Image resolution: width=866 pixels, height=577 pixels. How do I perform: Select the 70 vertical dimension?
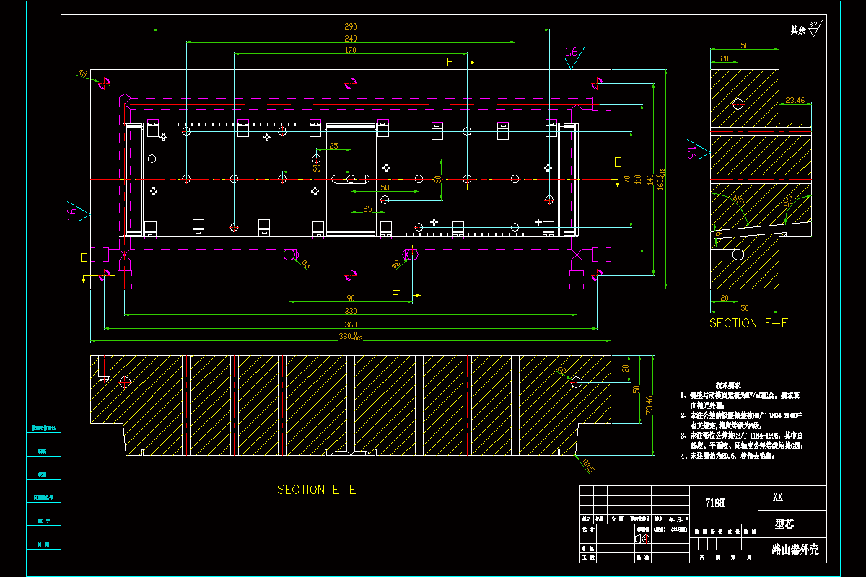626,178
